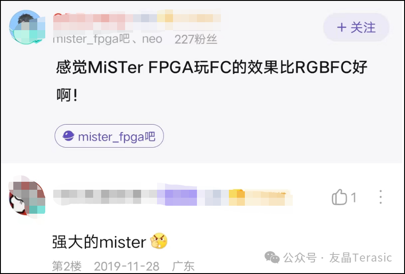The width and height of the screenshot is (405, 274).
Task: Click the commenter's blurred username
Action: [x=105, y=197]
